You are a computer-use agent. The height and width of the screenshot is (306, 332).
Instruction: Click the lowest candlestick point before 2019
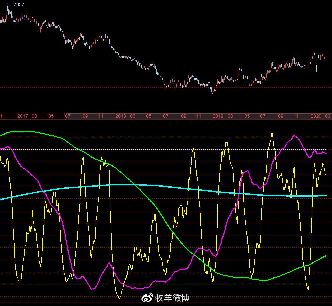pyautogui.click(x=212, y=93)
